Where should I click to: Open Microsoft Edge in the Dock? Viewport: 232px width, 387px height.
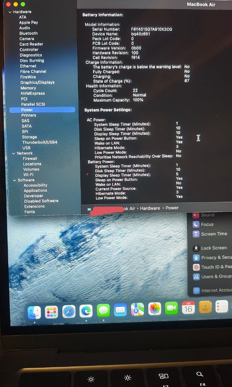pos(86,311)
